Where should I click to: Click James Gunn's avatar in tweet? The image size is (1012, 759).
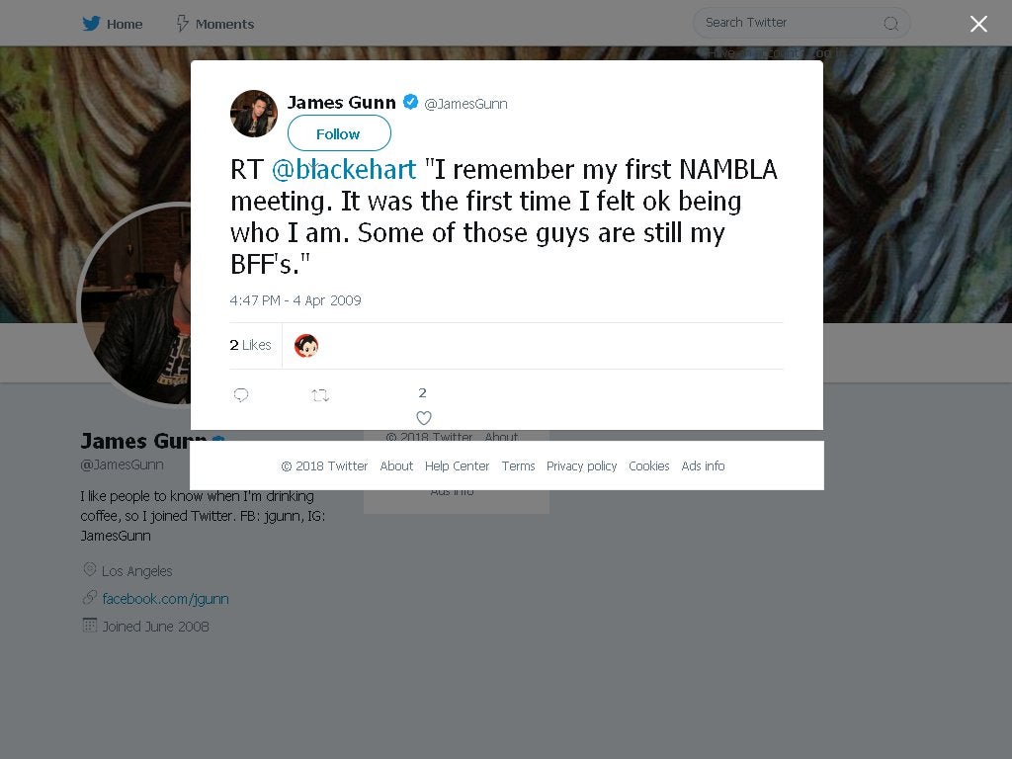pyautogui.click(x=254, y=113)
